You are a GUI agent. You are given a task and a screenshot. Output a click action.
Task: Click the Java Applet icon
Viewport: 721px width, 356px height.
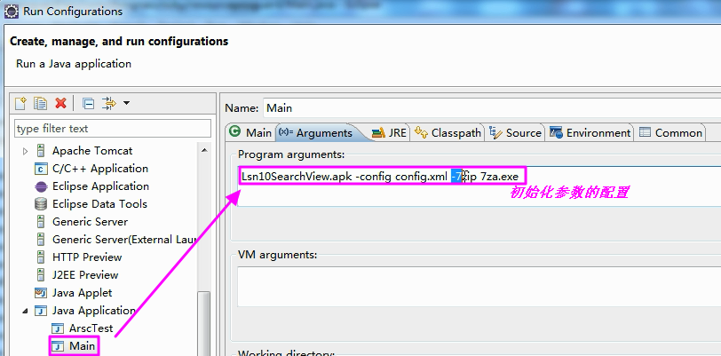pos(41,293)
